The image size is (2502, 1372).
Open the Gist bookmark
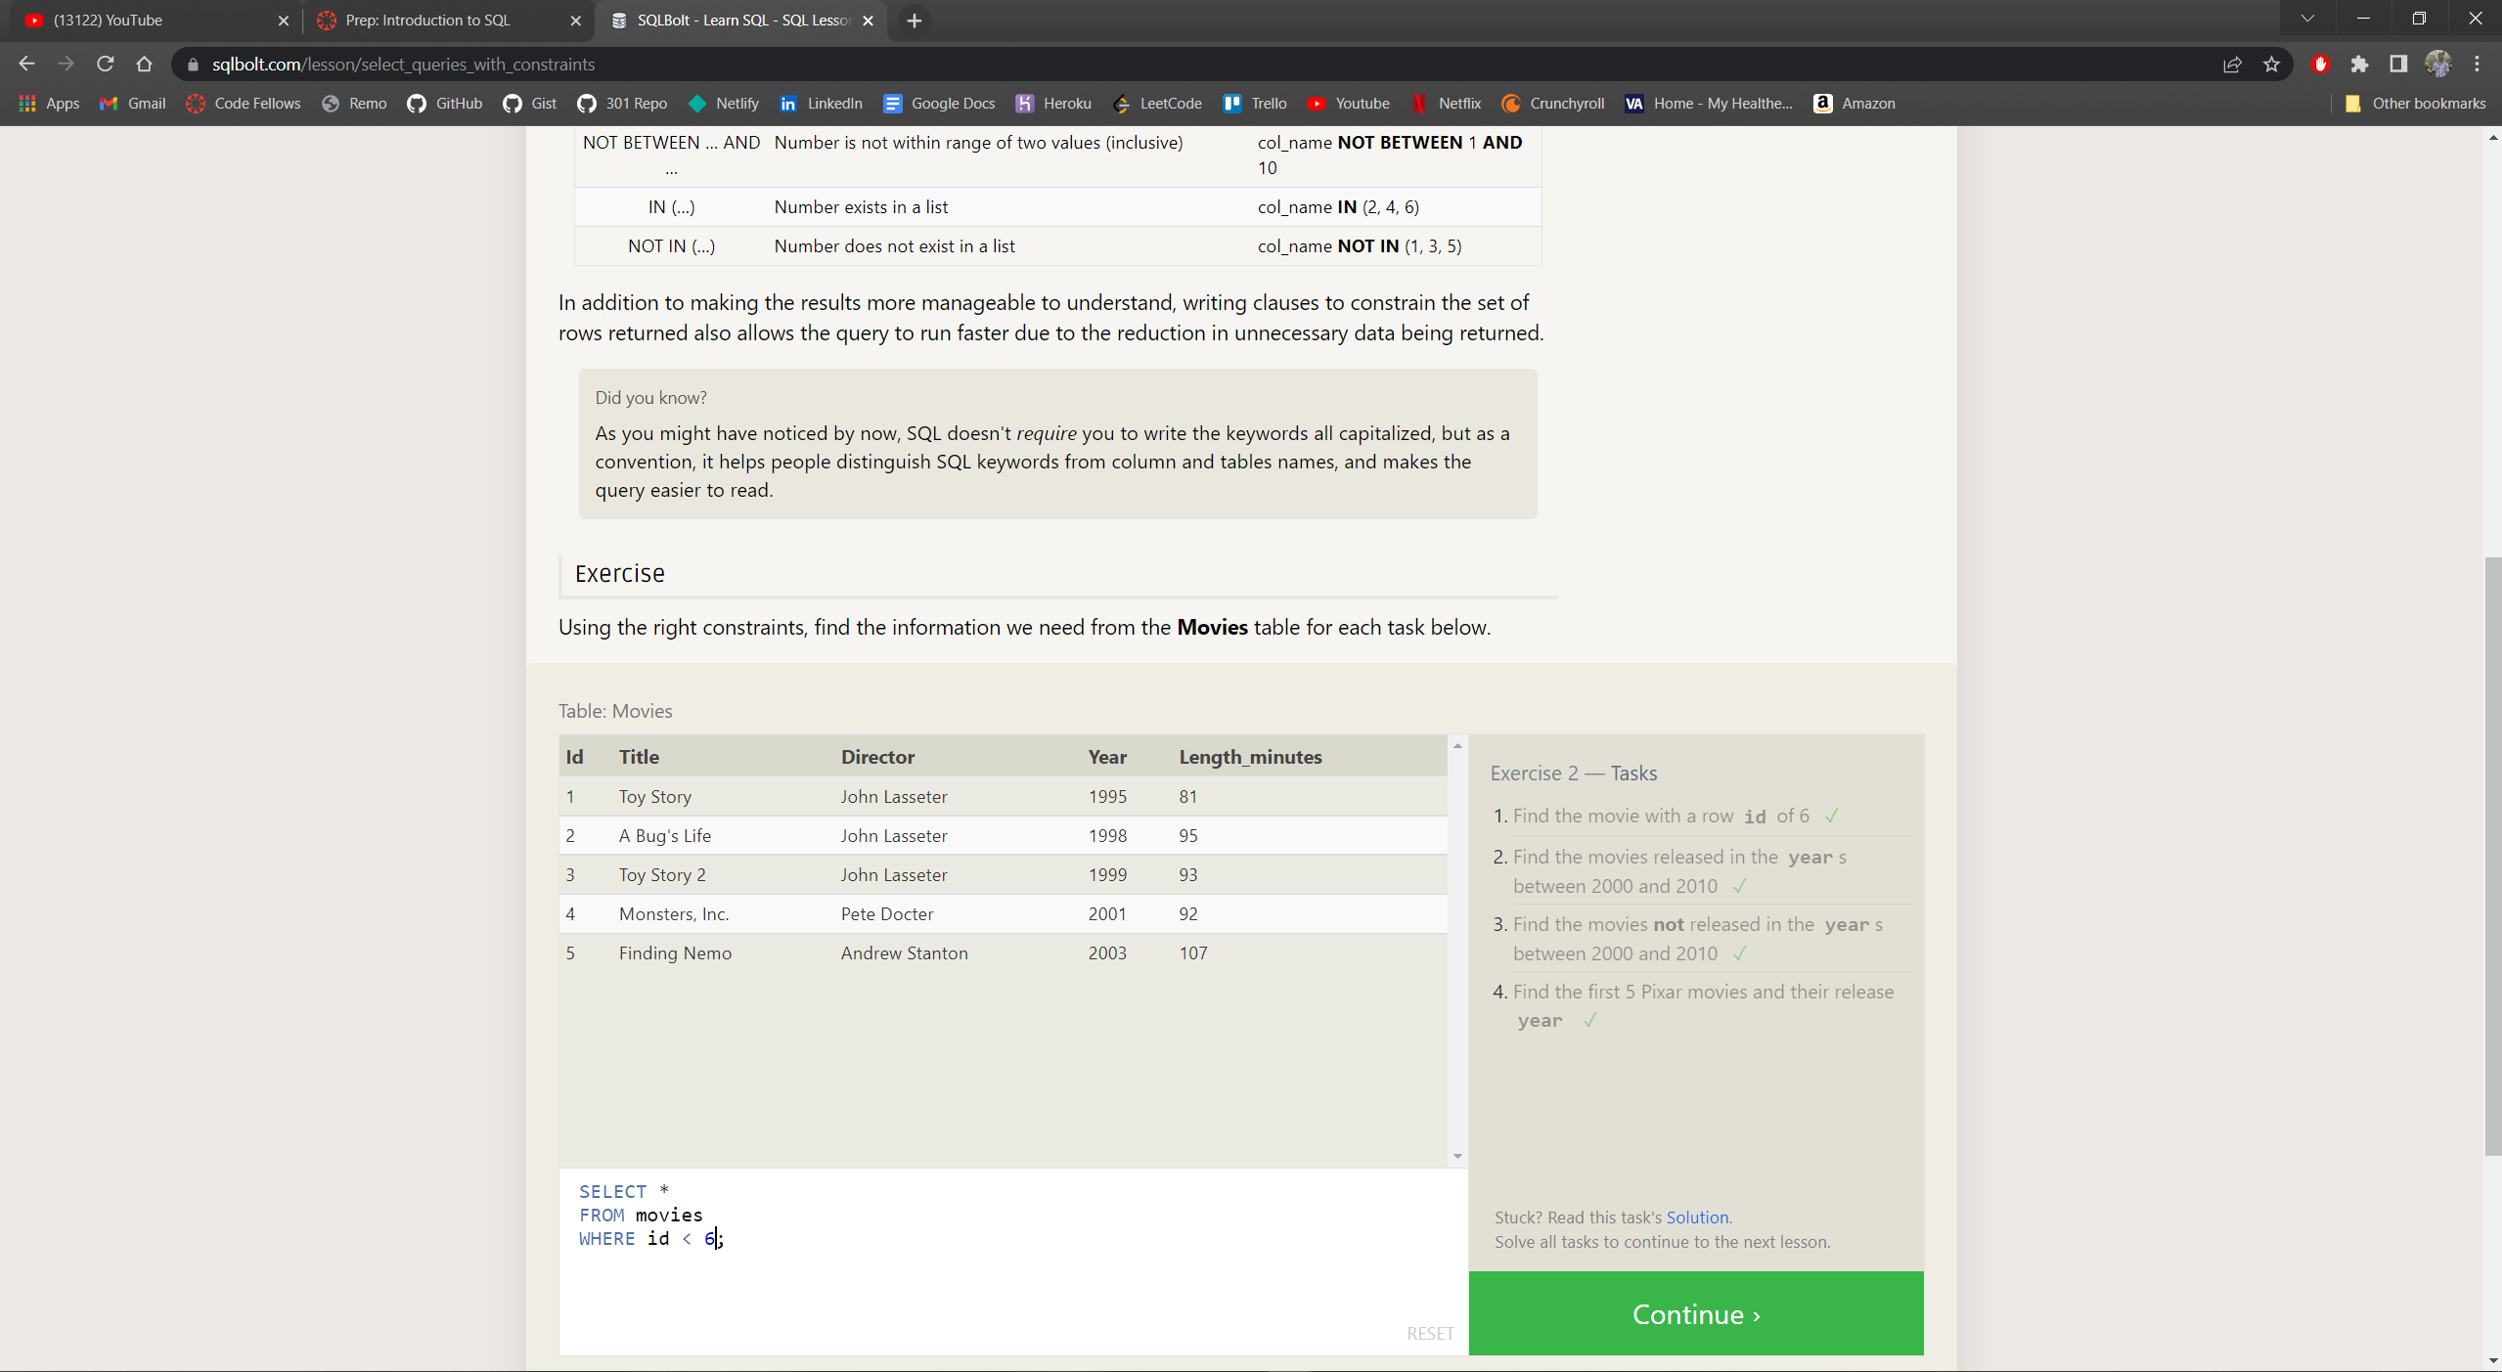530,104
